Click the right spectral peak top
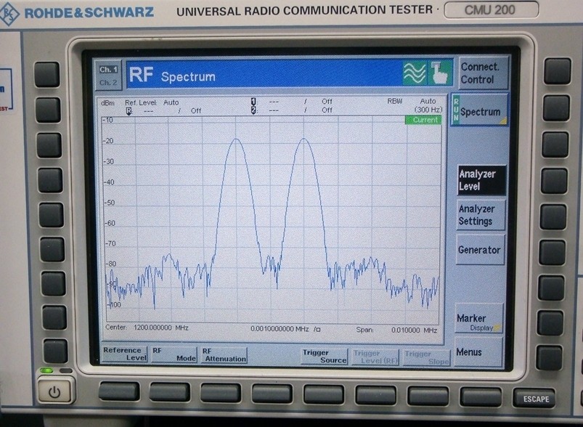This screenshot has width=583, height=427. [x=303, y=139]
